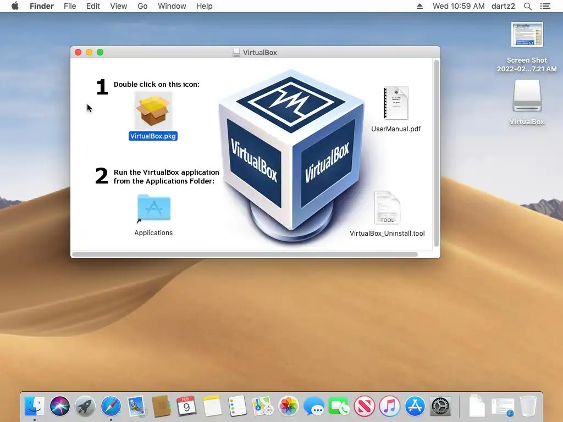Image resolution: width=563 pixels, height=422 pixels.
Task: Click the vertical scrollbar in VirtualBox window
Action: [x=437, y=153]
